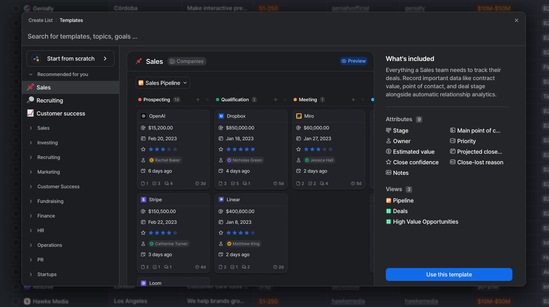Click the Stripe logo icon on card
The height and width of the screenshot is (307, 549).
click(x=143, y=200)
